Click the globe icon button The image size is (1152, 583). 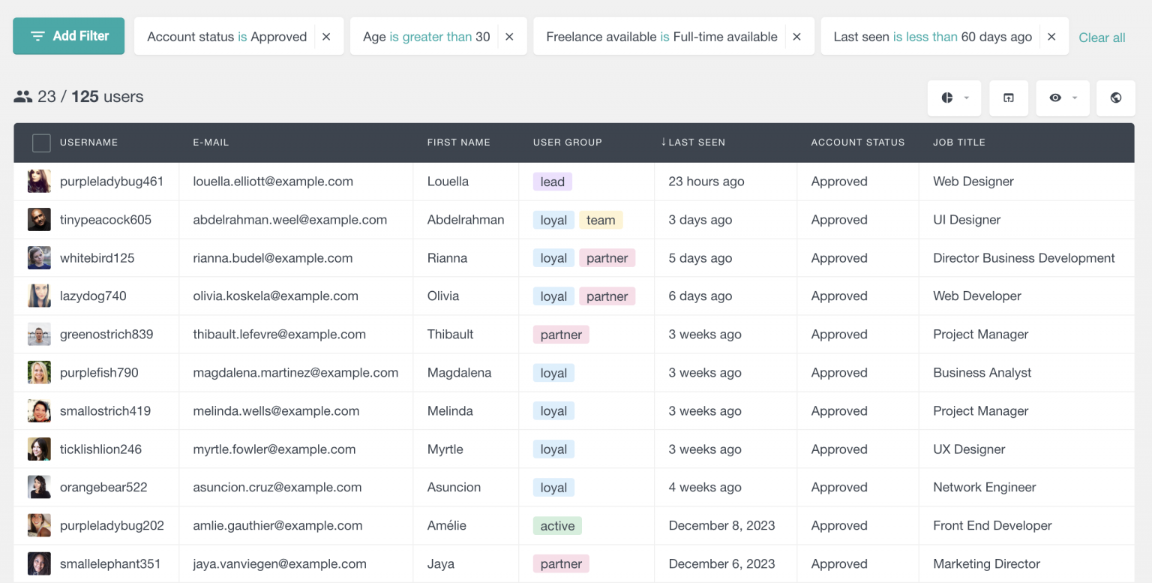[x=1116, y=98]
